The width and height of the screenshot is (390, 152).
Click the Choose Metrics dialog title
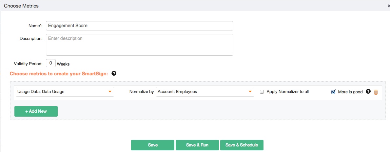click(21, 6)
